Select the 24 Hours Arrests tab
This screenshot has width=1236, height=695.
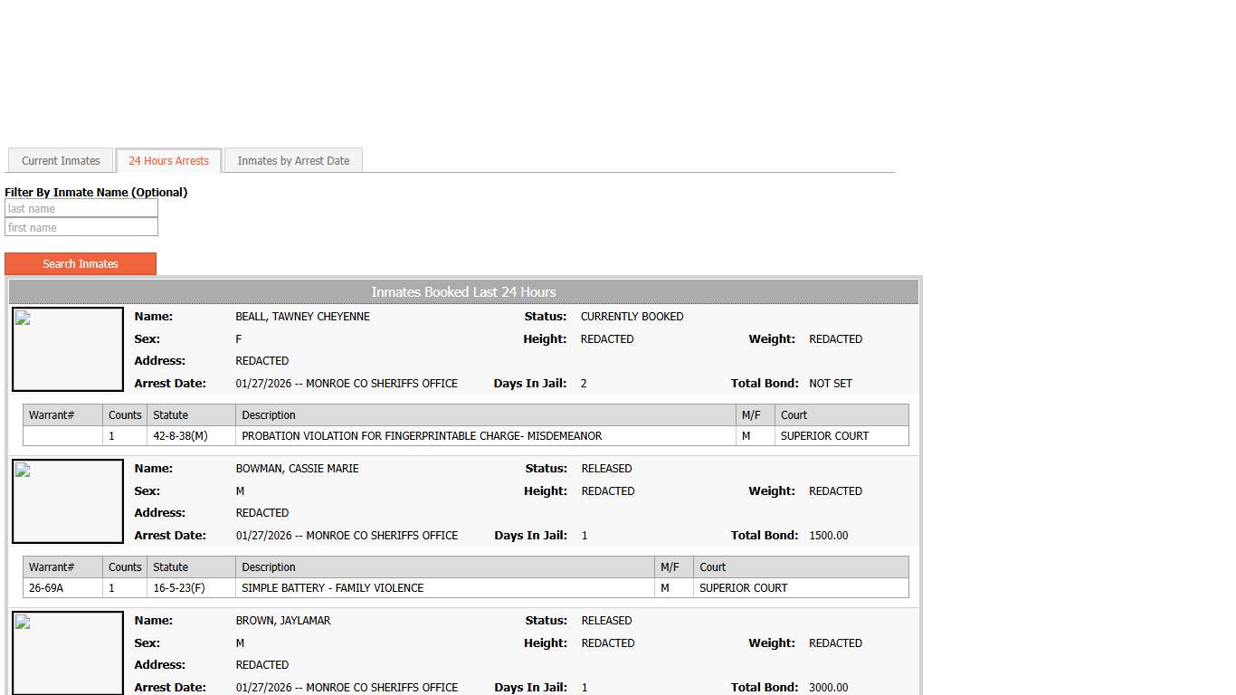pyautogui.click(x=168, y=161)
